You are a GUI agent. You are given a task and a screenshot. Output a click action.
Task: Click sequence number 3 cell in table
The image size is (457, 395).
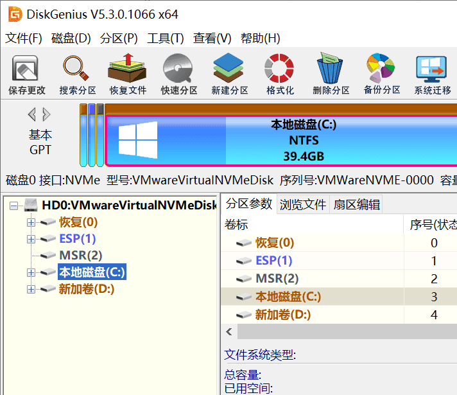point(431,297)
